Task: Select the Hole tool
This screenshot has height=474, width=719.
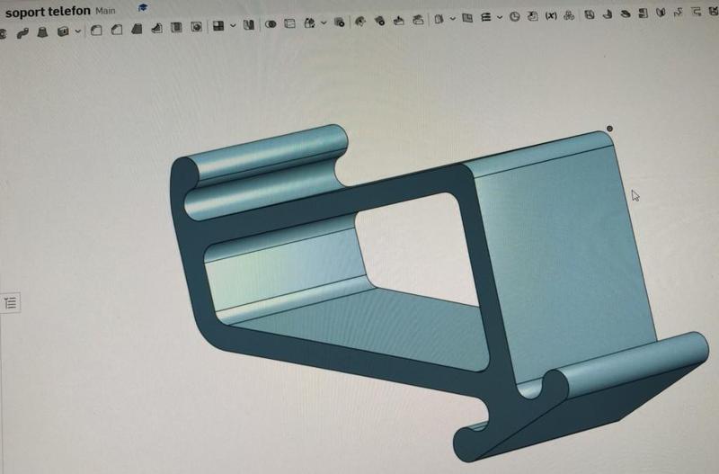Action: click(x=196, y=27)
